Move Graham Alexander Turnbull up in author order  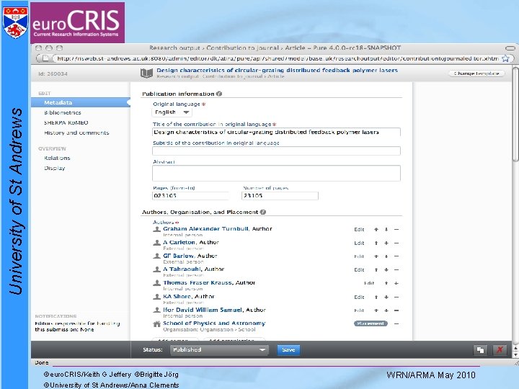[x=376, y=229]
